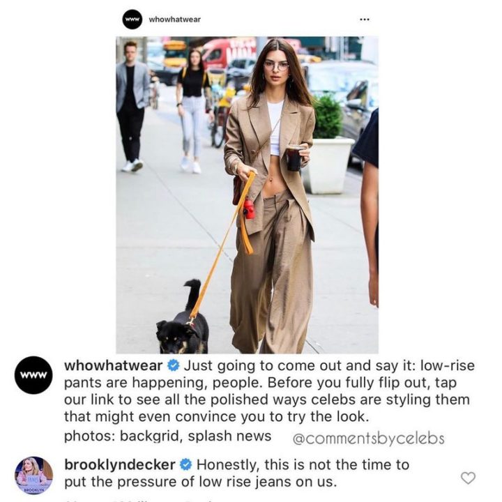Click brooklyndecker's blue verified badge
This screenshot has width=502, height=502.
coord(186,464)
